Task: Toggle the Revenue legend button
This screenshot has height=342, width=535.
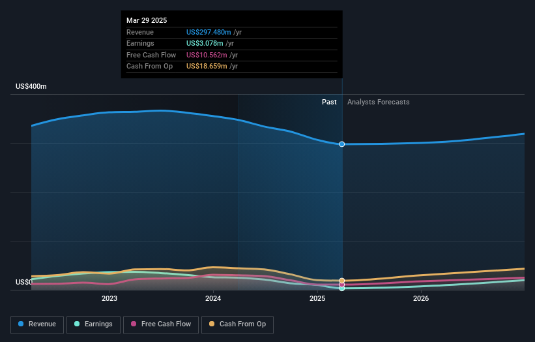Action: tap(37, 324)
